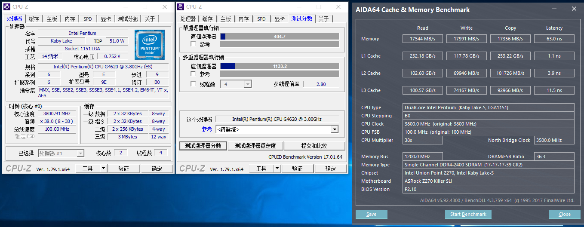This screenshot has height=227, width=584.
Task: Click 指令集 instruction set text box
Action: point(103,92)
